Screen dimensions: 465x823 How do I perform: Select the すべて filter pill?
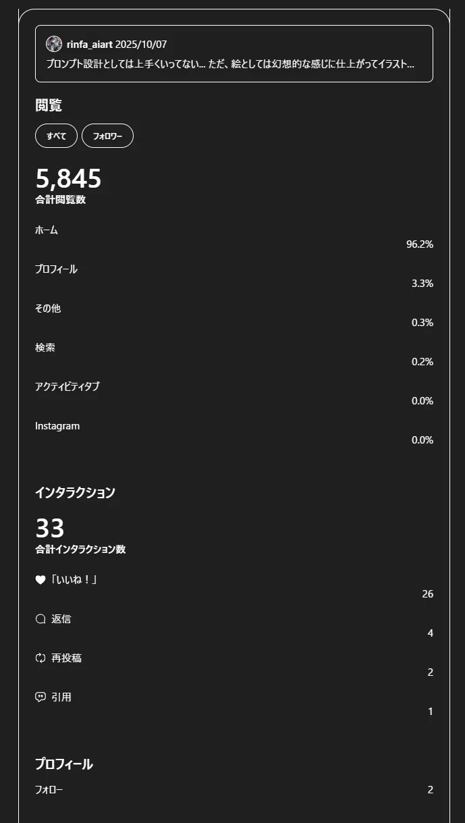(x=56, y=136)
